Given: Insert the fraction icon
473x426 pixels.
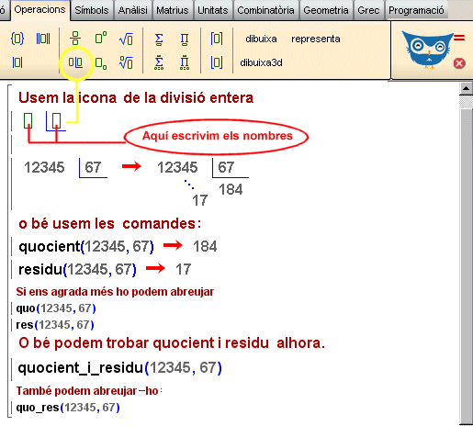Looking at the screenshot, I should [x=75, y=39].
